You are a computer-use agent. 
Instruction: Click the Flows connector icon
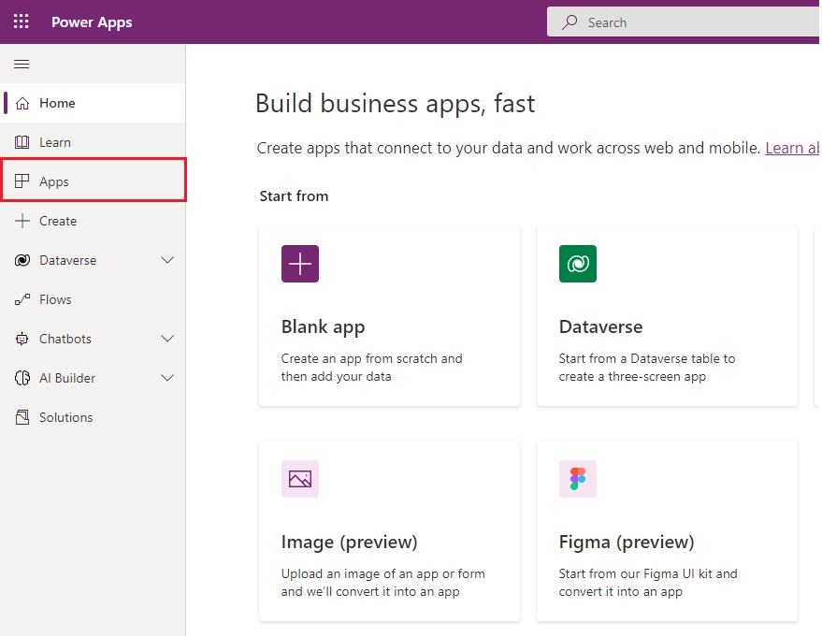pyautogui.click(x=22, y=299)
